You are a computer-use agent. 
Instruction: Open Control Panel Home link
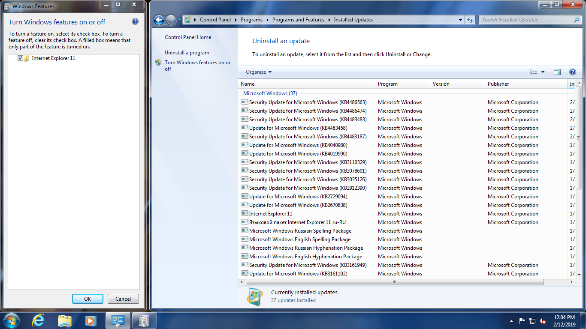[x=188, y=37]
